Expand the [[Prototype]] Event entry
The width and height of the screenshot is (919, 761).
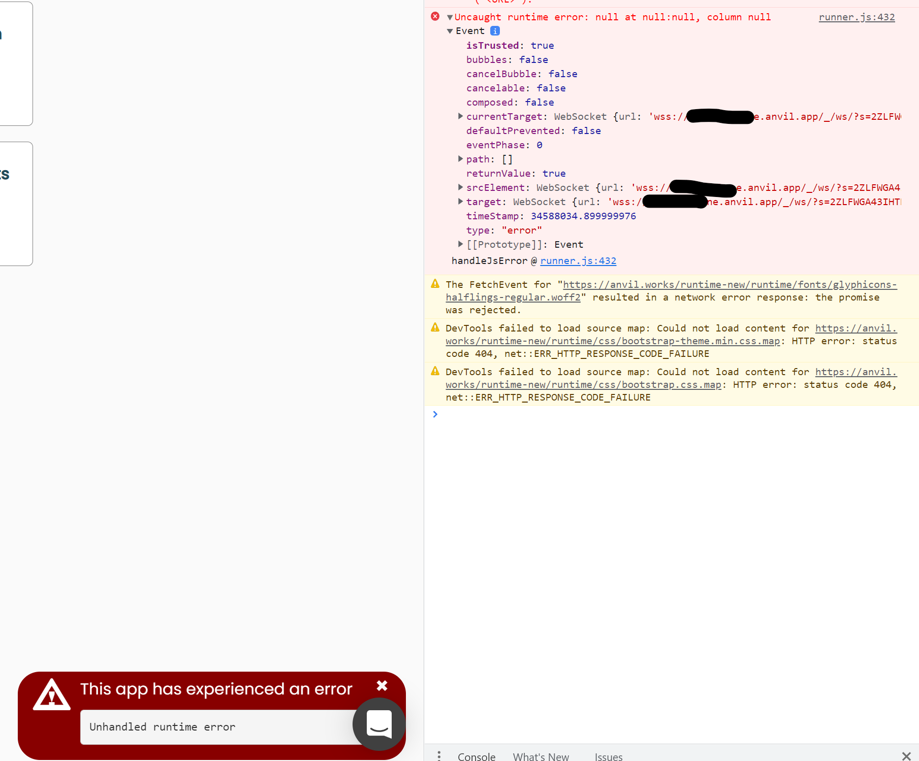[x=460, y=244]
